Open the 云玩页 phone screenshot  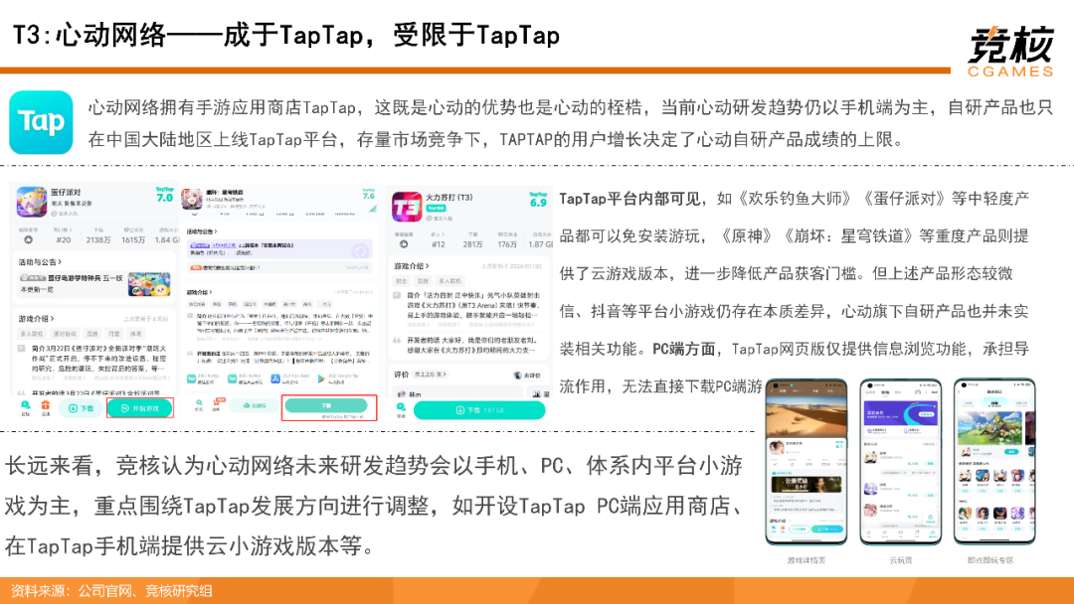click(901, 462)
